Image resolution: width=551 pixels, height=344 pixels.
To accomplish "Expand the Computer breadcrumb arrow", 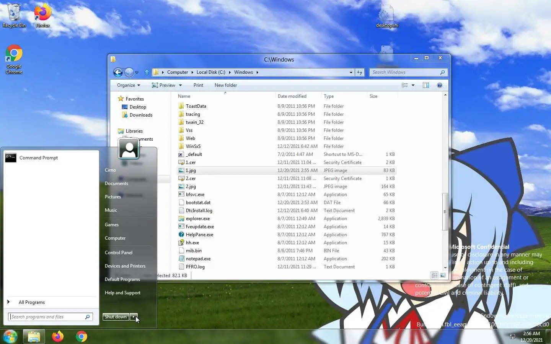I will 192,72.
